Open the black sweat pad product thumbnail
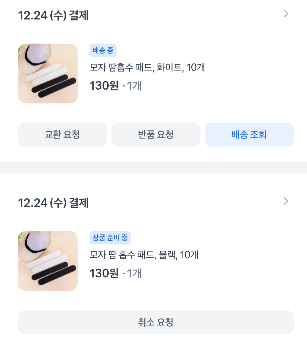 coord(48,261)
